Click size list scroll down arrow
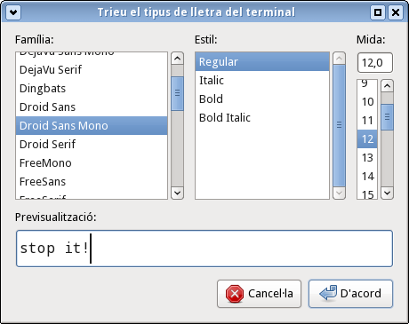 387,193
